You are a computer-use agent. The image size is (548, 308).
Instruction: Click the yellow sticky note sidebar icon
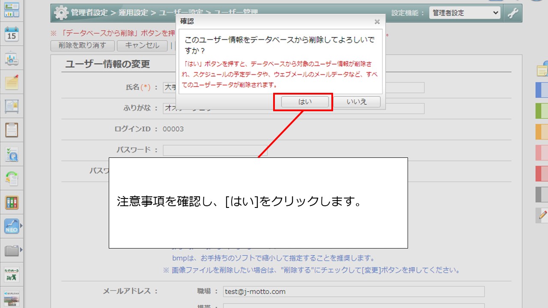click(12, 82)
